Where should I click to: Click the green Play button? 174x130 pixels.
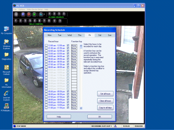pos(34,14)
